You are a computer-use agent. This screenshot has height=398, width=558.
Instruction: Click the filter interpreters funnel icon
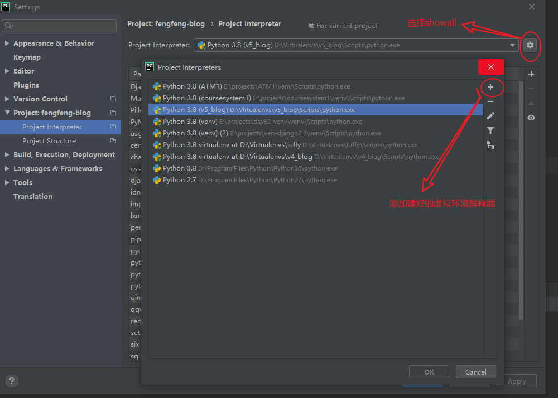coord(490,130)
